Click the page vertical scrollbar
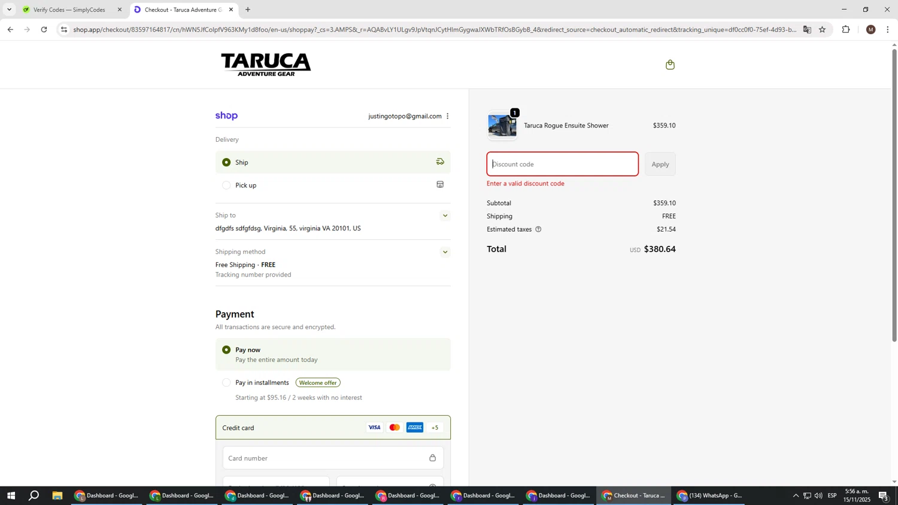Image resolution: width=898 pixels, height=505 pixels. (894, 194)
